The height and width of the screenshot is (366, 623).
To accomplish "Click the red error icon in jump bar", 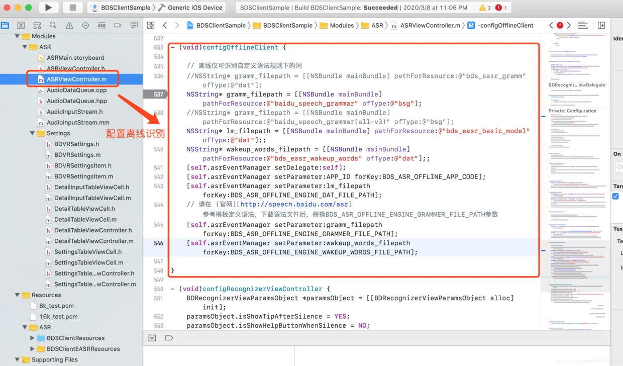I will point(560,25).
